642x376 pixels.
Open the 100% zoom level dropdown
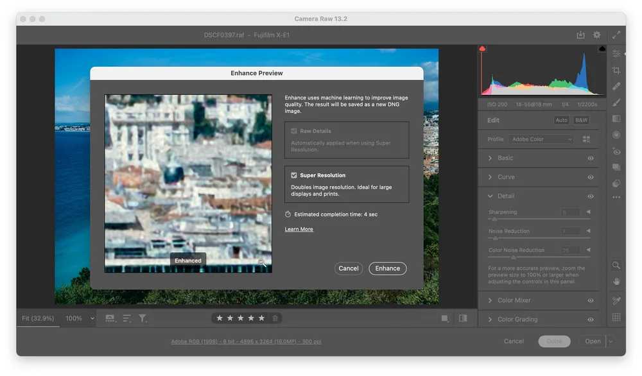tap(92, 318)
